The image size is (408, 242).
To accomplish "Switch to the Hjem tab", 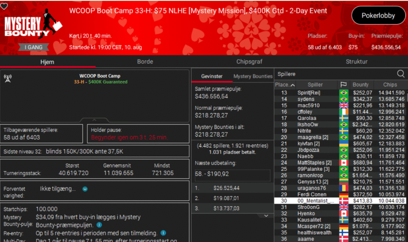I will click(47, 62).
